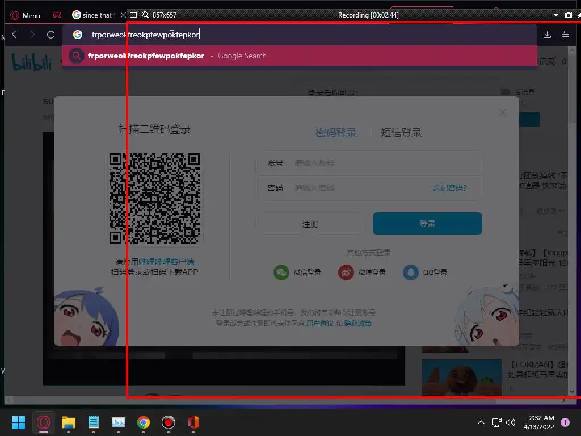The image size is (581, 436).
Task: Click the horizontal scrollbar left arrow
Action: point(9,400)
